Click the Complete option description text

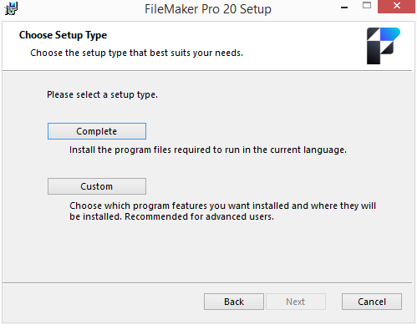click(x=208, y=150)
